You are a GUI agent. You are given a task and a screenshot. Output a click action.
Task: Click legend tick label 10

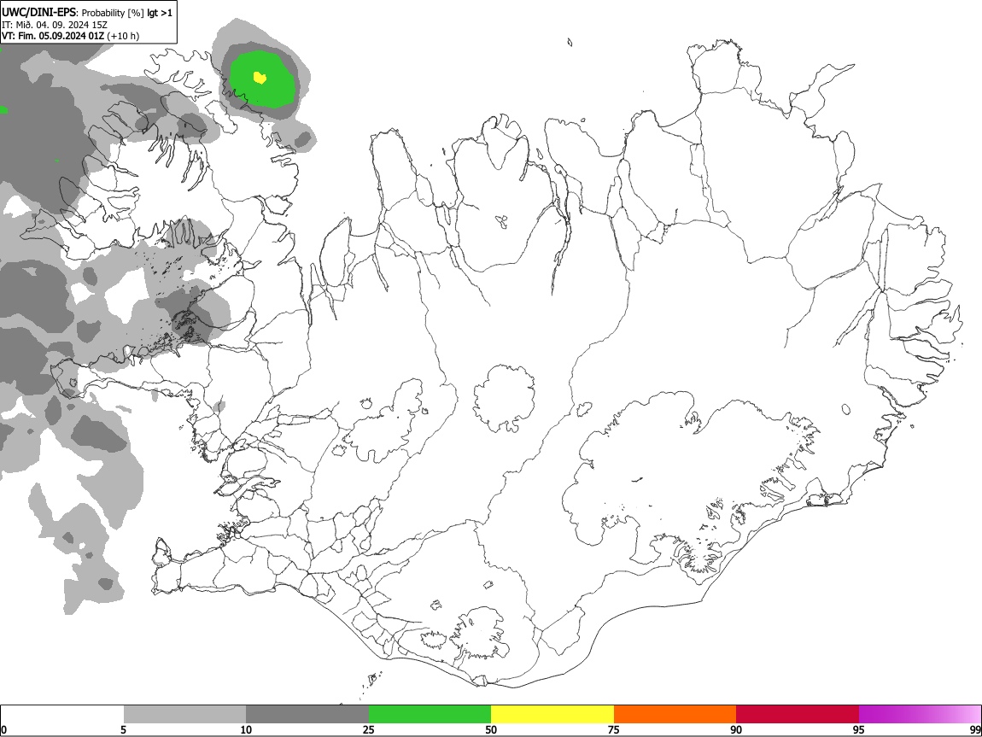pyautogui.click(x=246, y=730)
